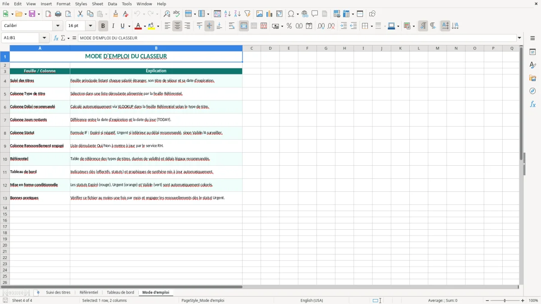541x304 pixels.
Task: Click the zoom in plus button
Action: click(x=523, y=300)
